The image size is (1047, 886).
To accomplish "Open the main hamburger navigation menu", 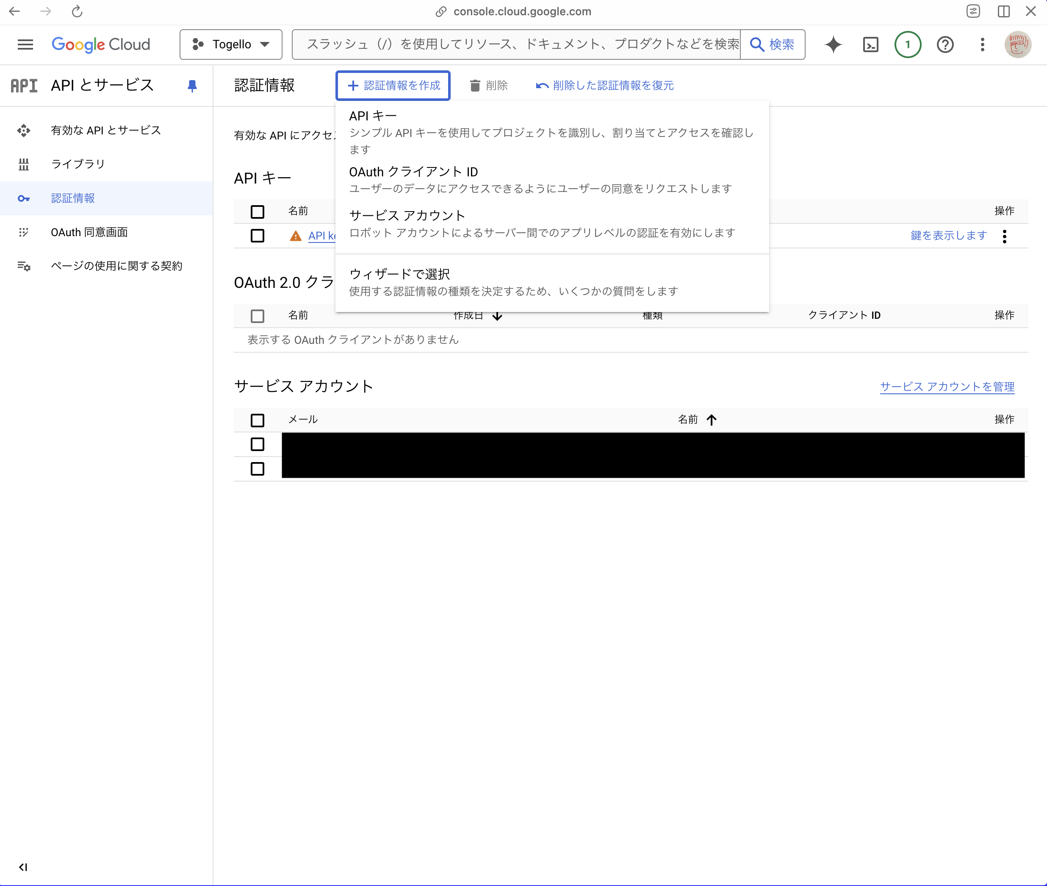I will (25, 45).
